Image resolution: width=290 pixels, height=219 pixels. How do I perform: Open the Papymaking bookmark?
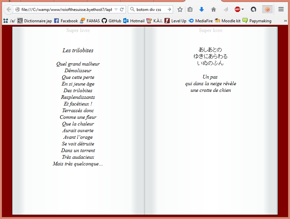tap(257, 21)
